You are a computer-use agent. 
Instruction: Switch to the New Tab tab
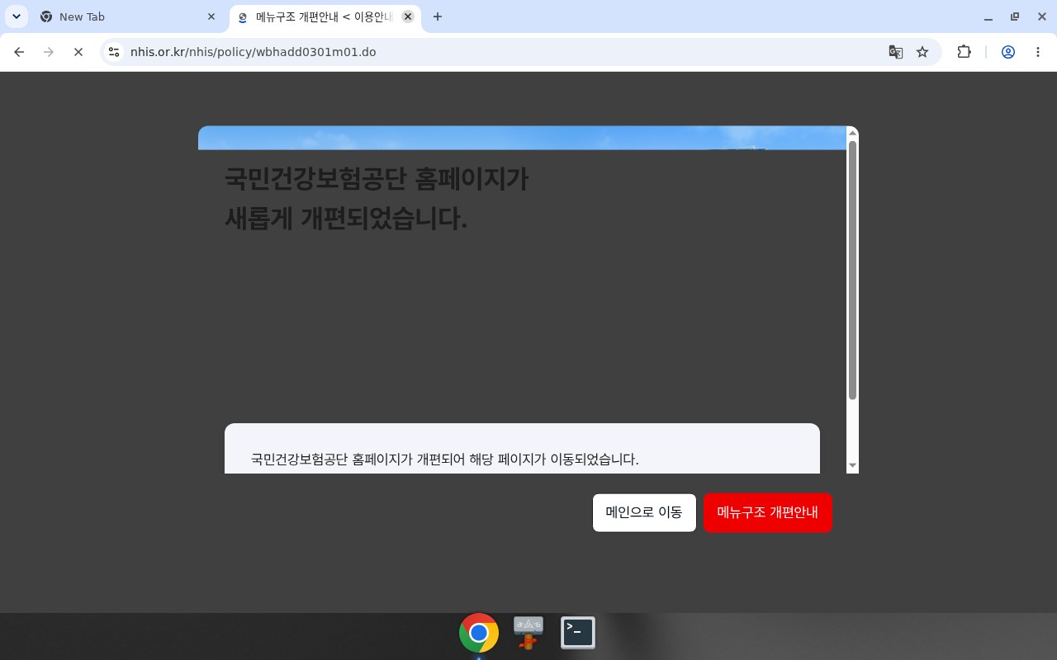click(x=129, y=16)
